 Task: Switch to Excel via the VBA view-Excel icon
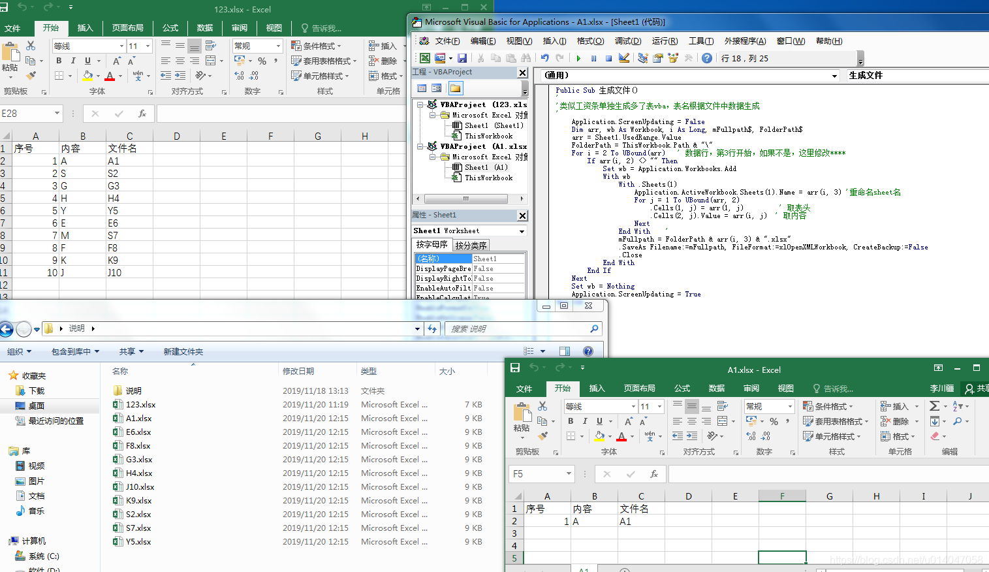coord(425,58)
